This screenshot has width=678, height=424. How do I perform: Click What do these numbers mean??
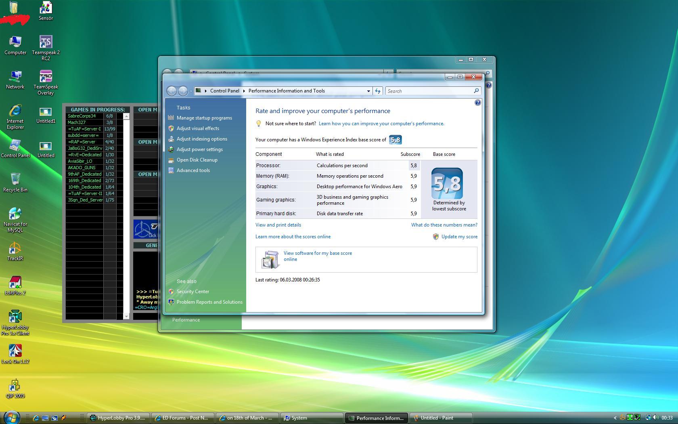tap(444, 225)
